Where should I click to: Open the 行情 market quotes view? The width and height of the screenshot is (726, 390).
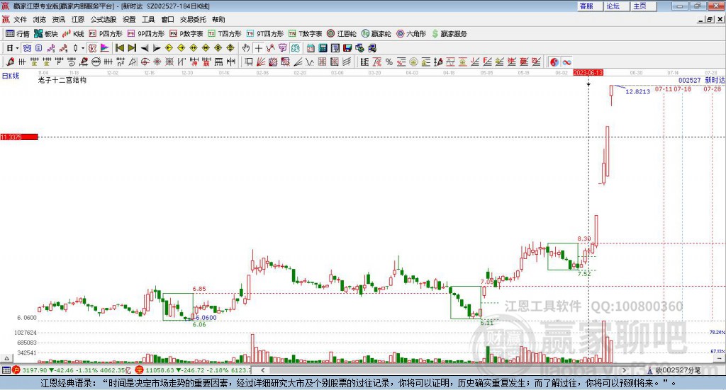[x=18, y=33]
